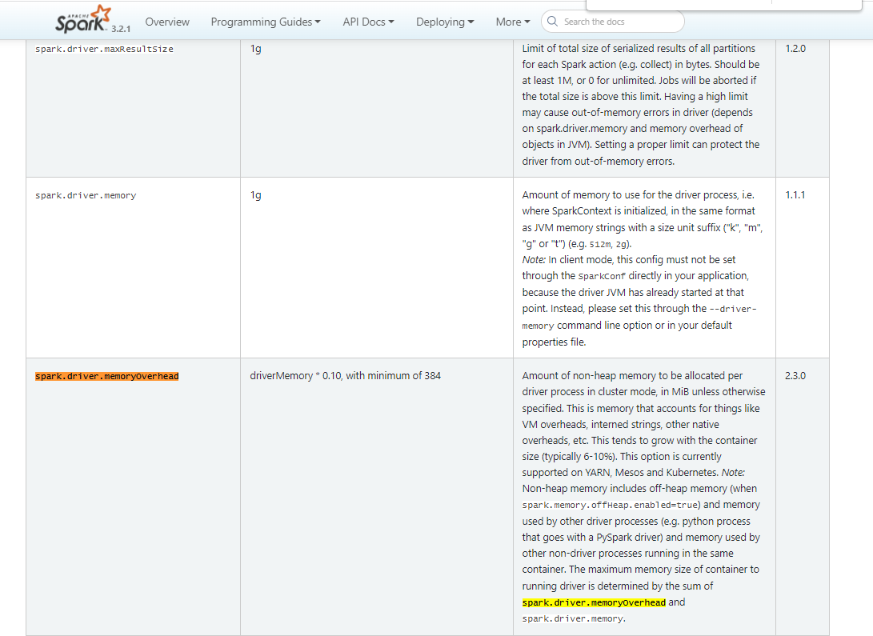Click the driverMemory * 0.10 default value
Viewport: 873px width, 636px height.
(345, 375)
